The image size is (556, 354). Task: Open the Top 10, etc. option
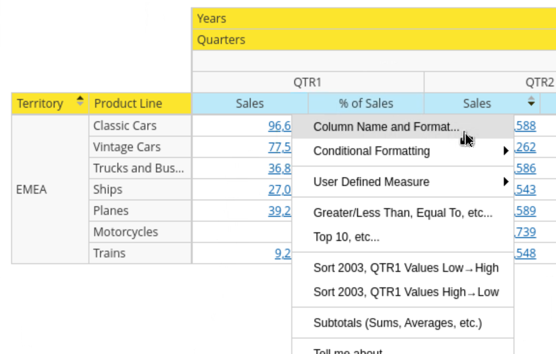[x=346, y=237]
